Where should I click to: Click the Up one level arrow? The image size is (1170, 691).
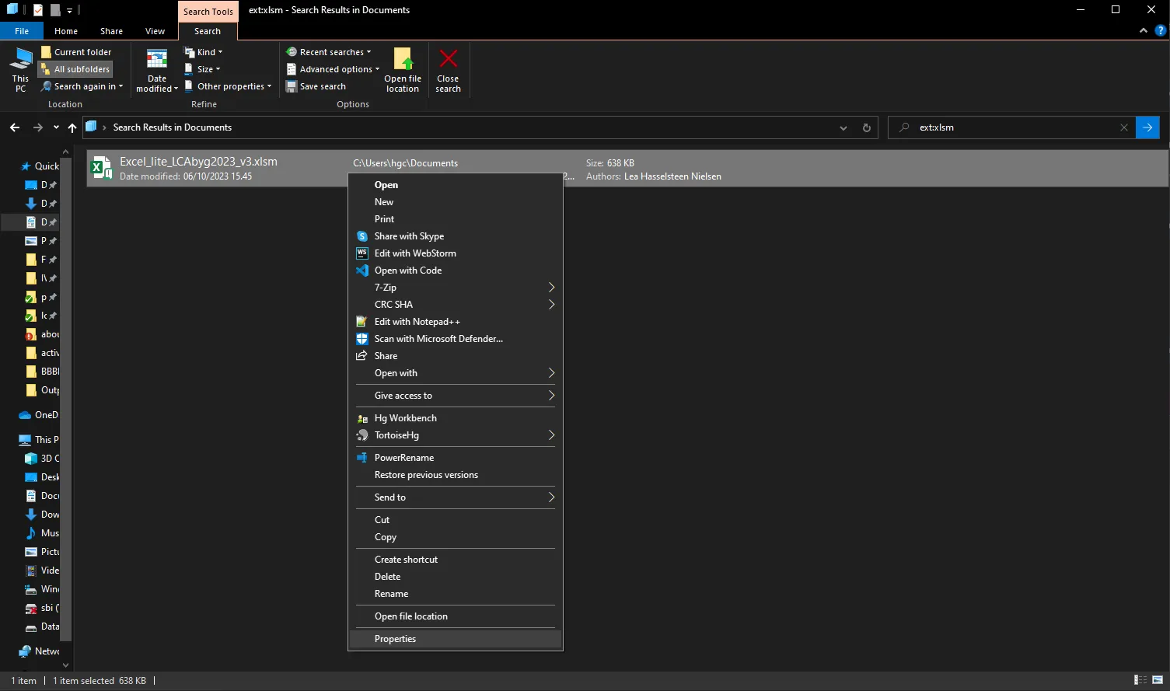click(72, 127)
